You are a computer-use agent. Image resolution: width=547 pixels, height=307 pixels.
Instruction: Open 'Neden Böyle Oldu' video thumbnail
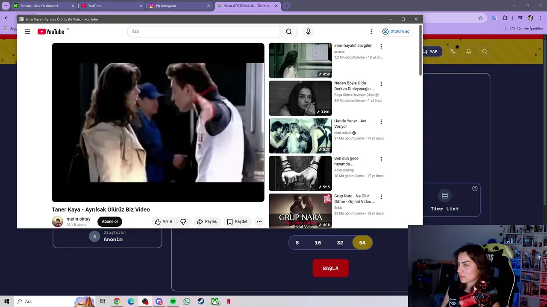click(300, 98)
